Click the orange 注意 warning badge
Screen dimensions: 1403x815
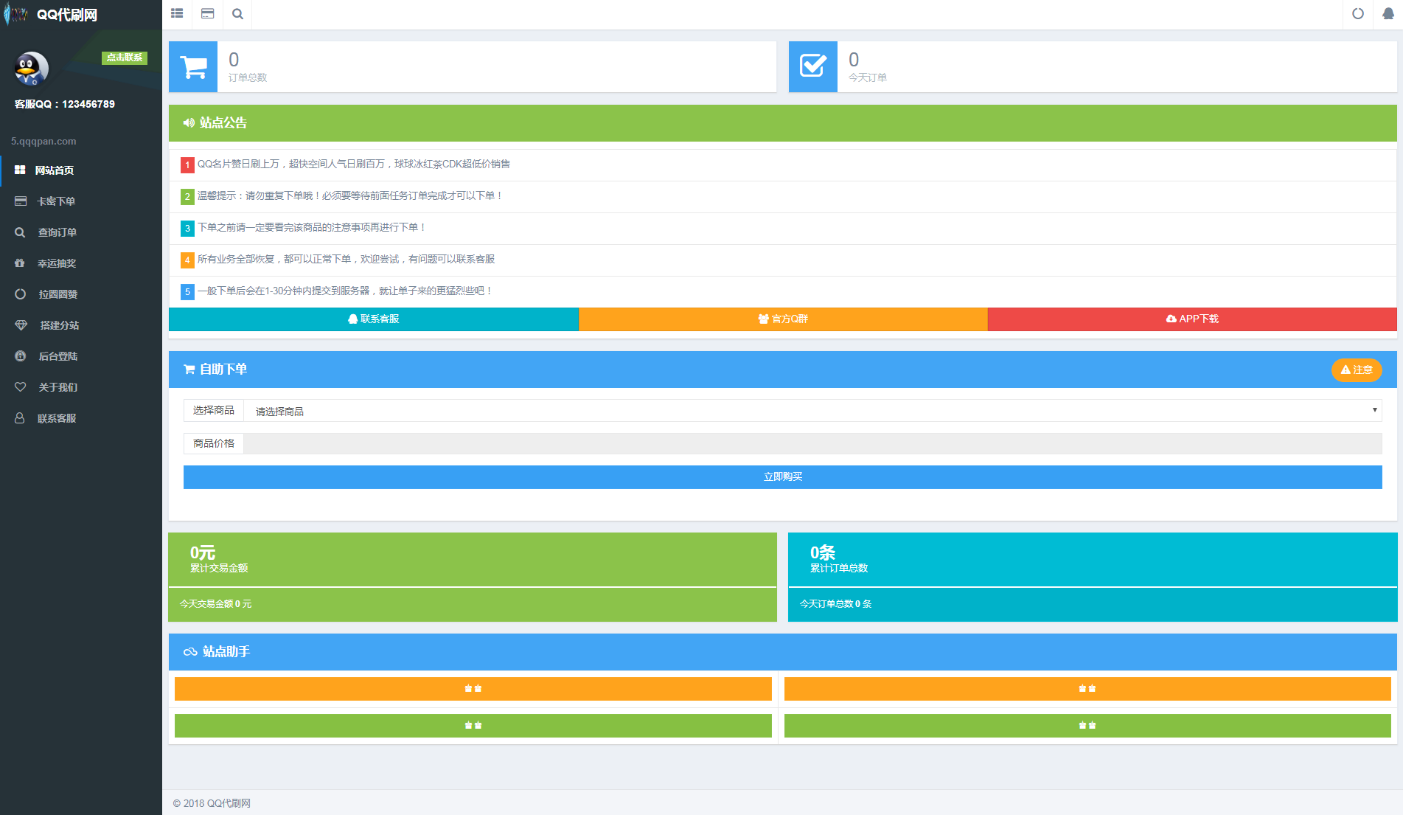(1356, 370)
